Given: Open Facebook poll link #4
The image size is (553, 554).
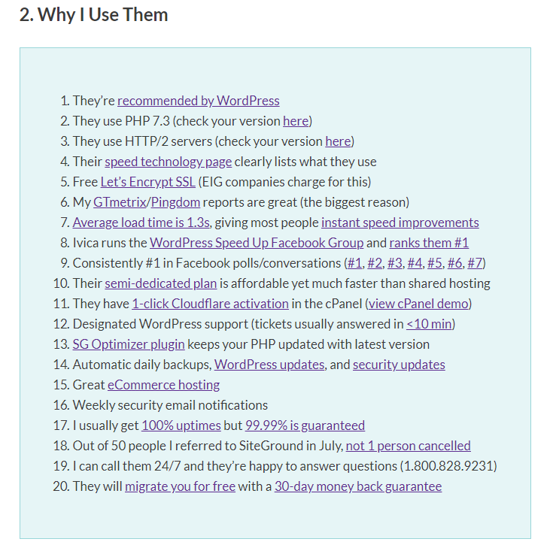Looking at the screenshot, I should tap(415, 263).
